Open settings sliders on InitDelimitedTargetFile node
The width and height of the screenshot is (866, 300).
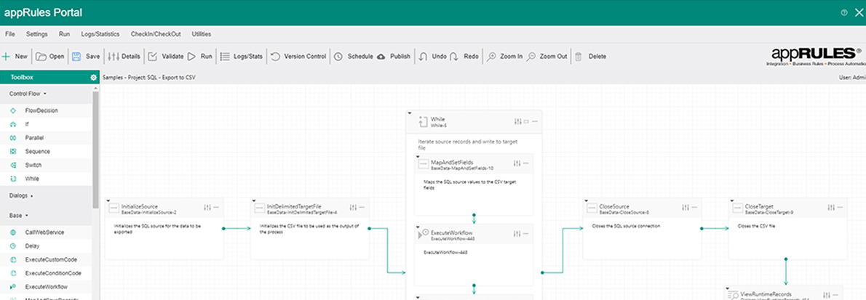tap(354, 207)
